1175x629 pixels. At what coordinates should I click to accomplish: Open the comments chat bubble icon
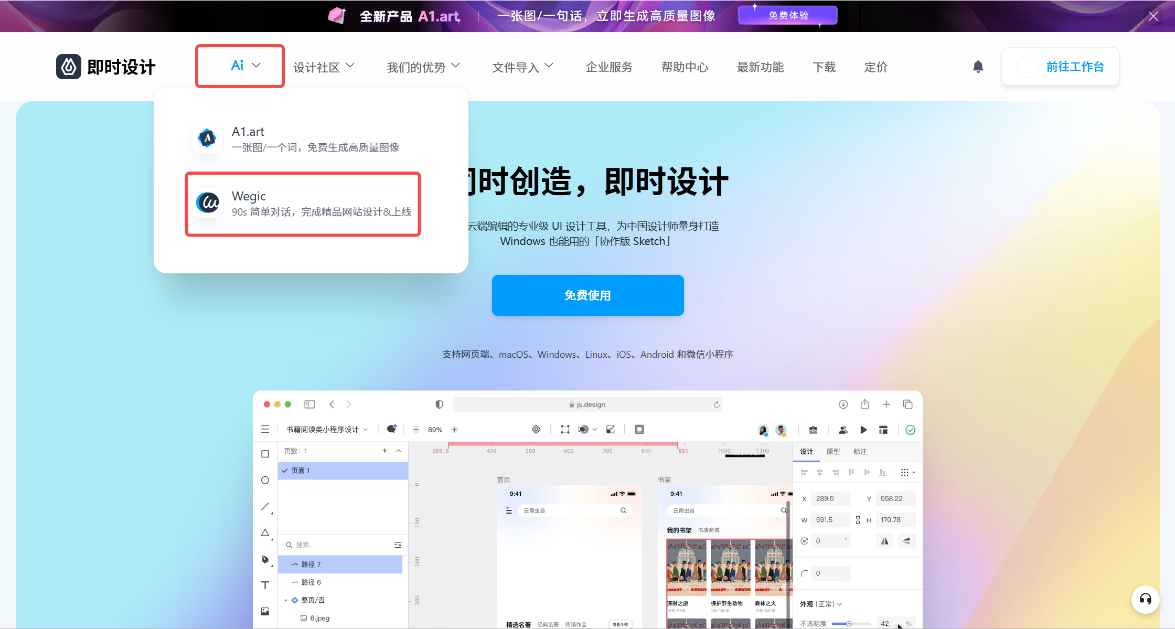point(392,429)
